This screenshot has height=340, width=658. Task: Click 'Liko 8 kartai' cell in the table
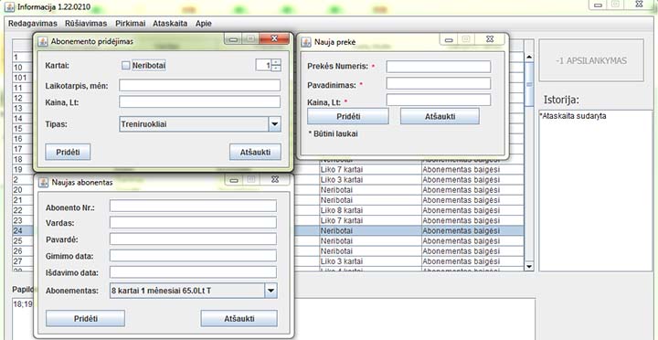pyautogui.click(x=370, y=210)
